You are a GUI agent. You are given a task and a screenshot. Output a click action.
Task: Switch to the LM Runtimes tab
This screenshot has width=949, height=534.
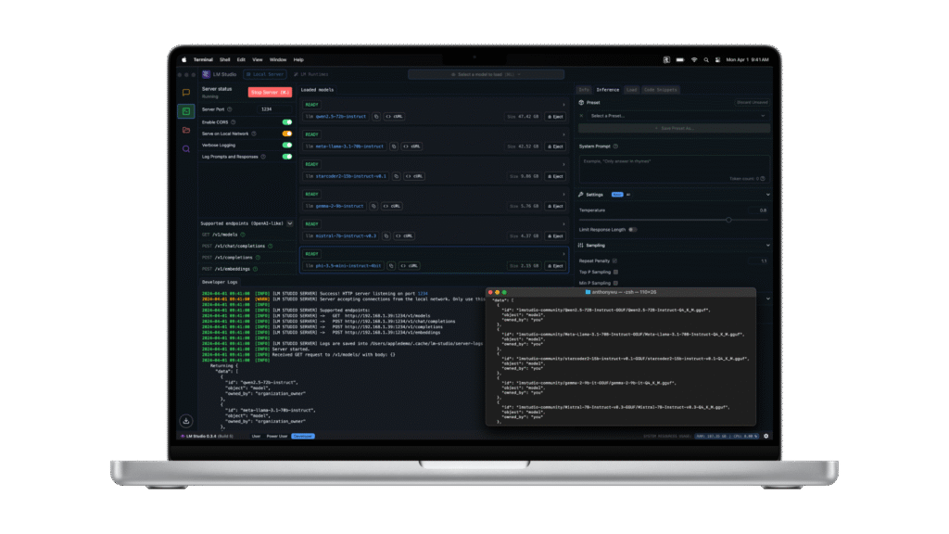coord(313,74)
